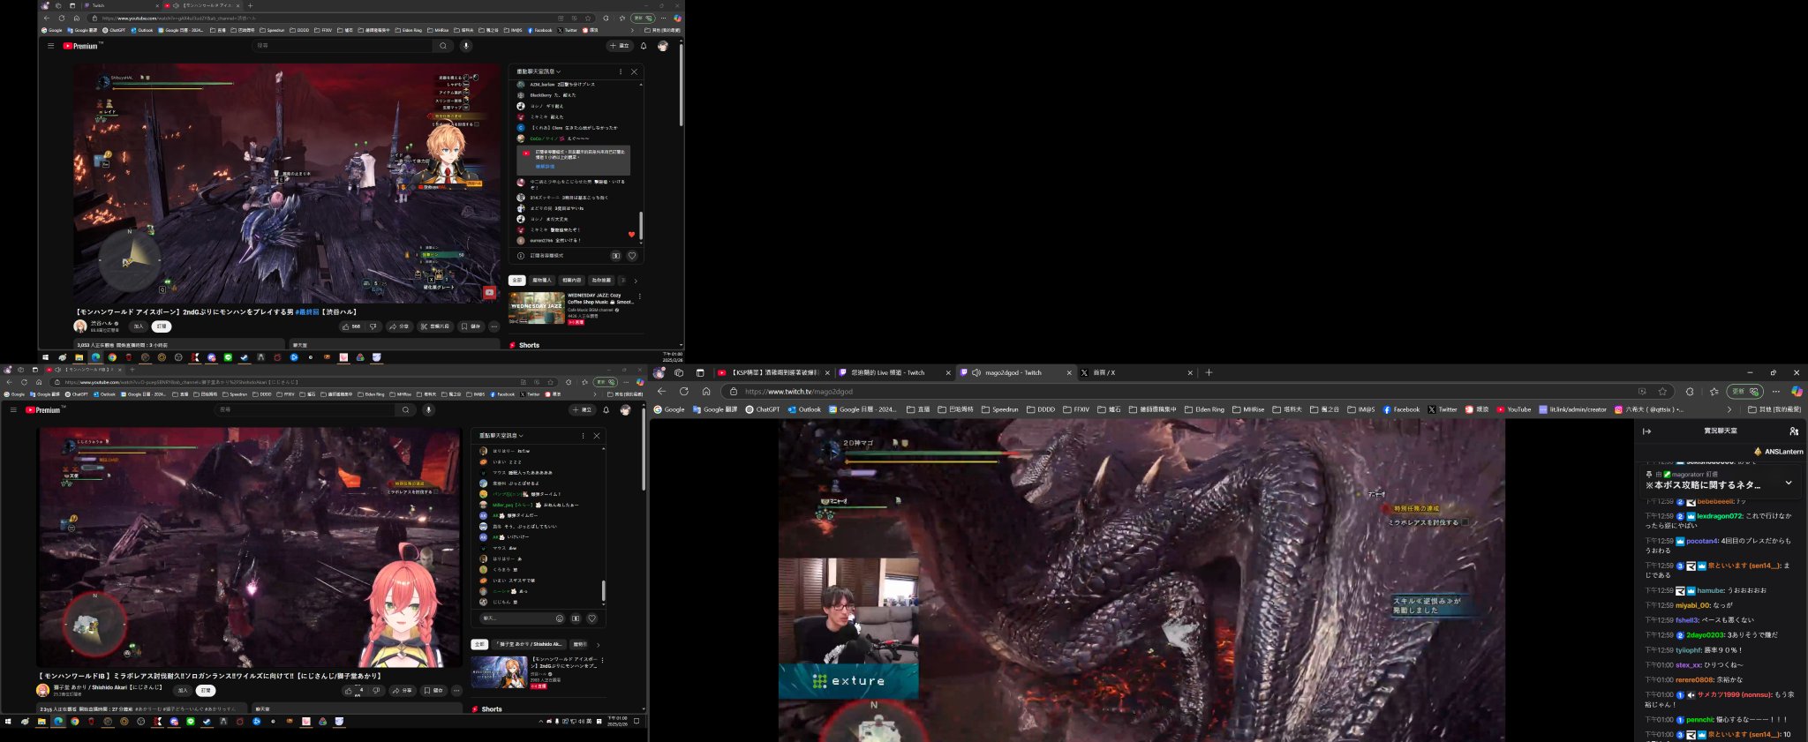1808x742 pixels.
Task: Open the Facebook bookmark in the Twitch window
Action: [1401, 409]
